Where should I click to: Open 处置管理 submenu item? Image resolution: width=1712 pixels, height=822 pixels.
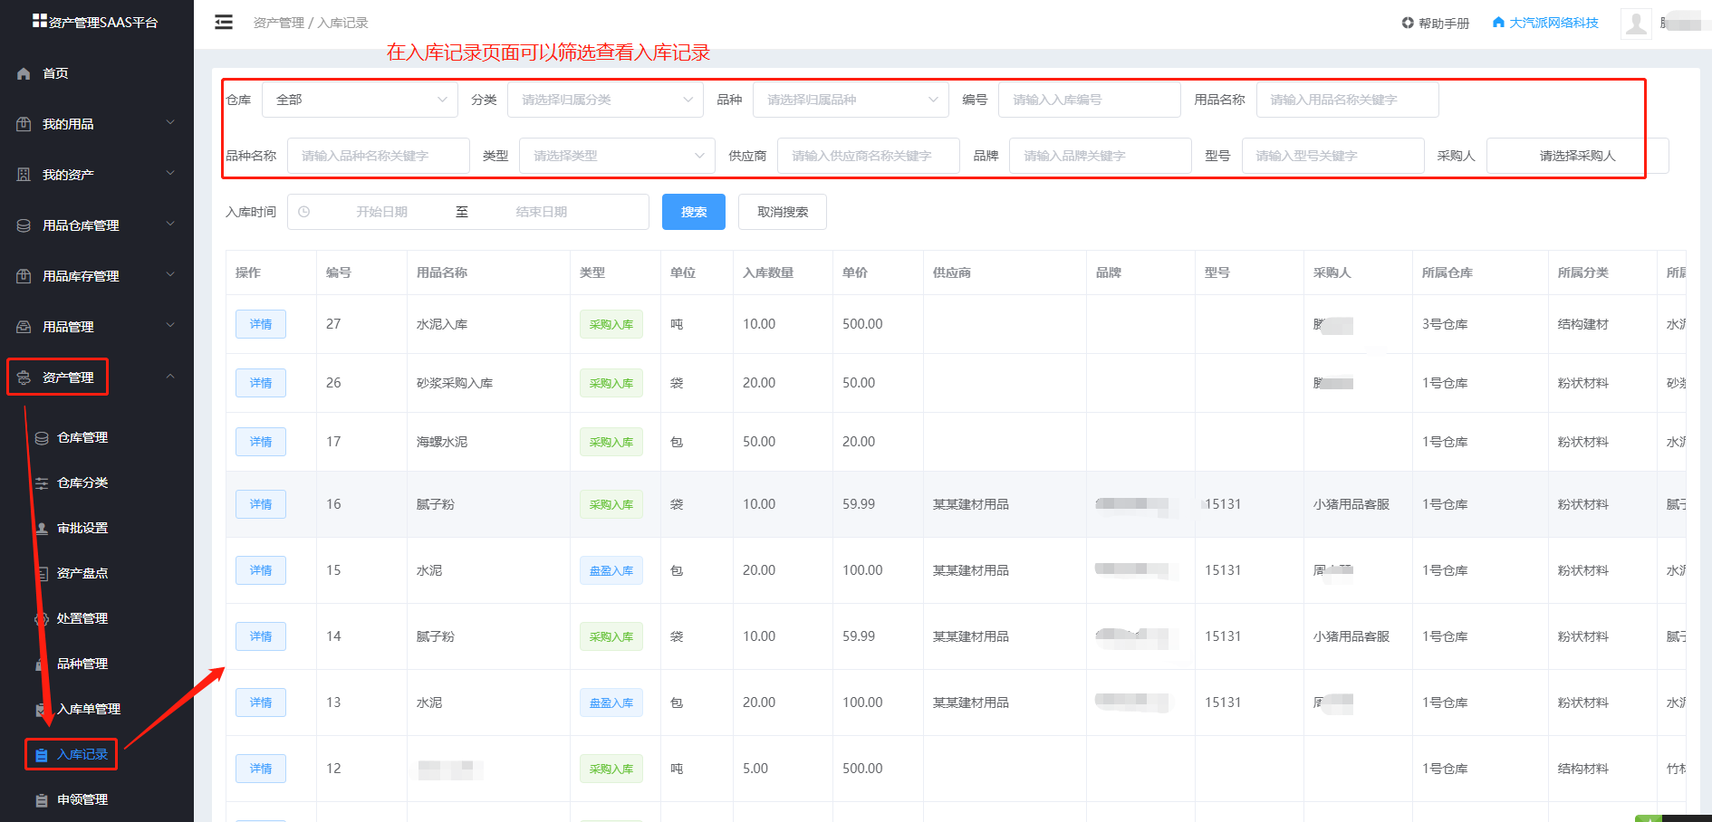pyautogui.click(x=82, y=618)
